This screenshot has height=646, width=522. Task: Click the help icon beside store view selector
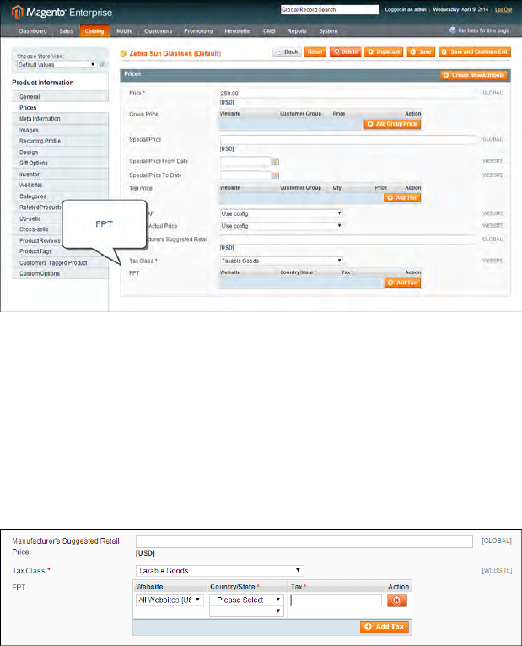tap(102, 64)
